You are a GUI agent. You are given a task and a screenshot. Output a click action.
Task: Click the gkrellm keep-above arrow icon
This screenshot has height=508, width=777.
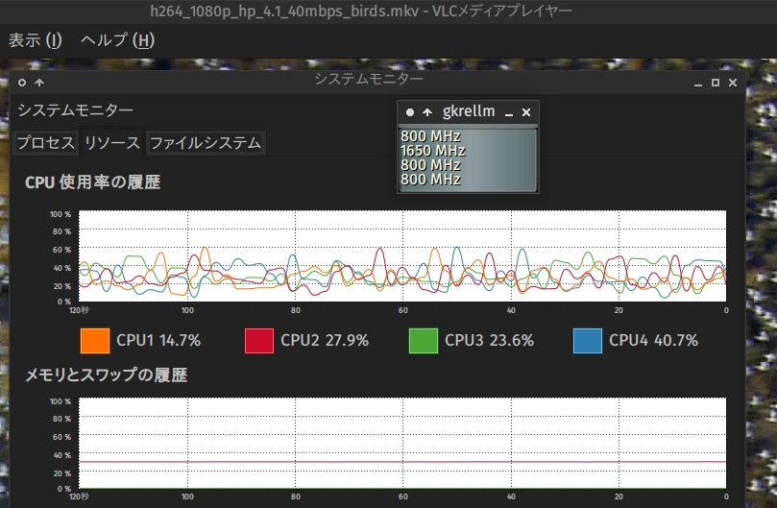[x=427, y=112]
